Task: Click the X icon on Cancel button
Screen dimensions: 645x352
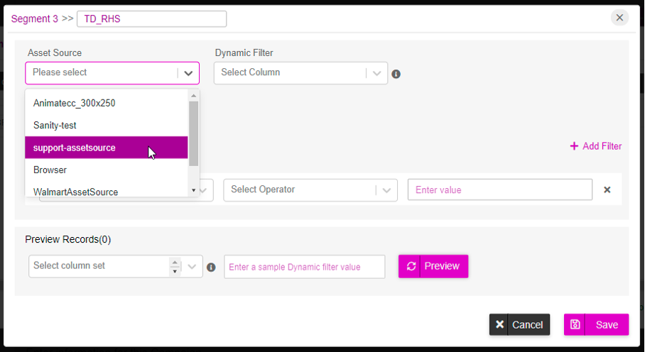Action: pos(499,324)
